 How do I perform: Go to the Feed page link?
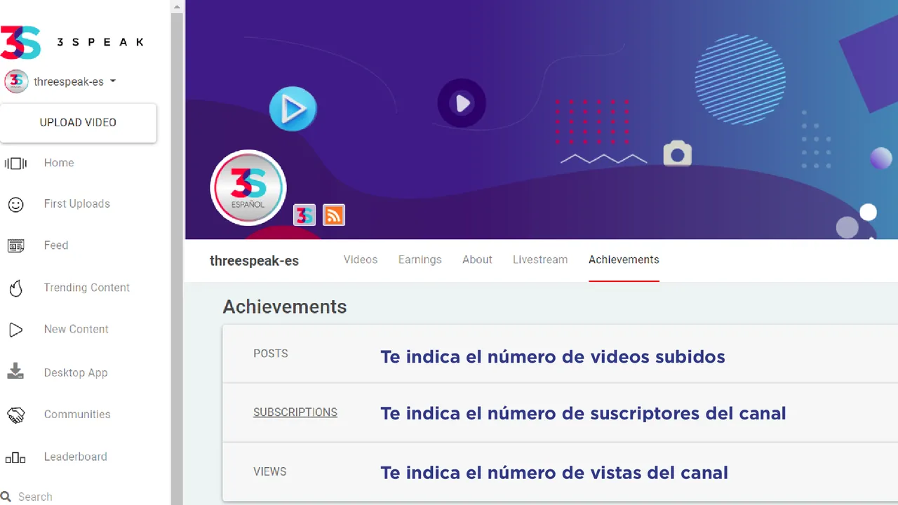click(x=56, y=245)
